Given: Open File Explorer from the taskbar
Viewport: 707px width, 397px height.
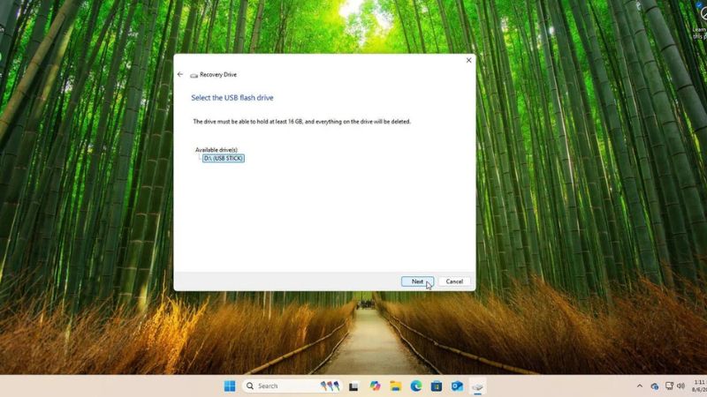Looking at the screenshot, I should (x=395, y=386).
